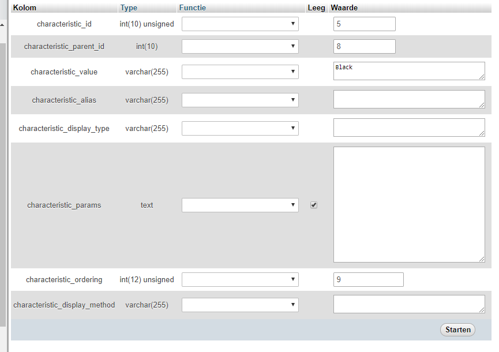Open the Functie dropdown for characteristic_id
The width and height of the screenshot is (499, 352).
coord(240,24)
